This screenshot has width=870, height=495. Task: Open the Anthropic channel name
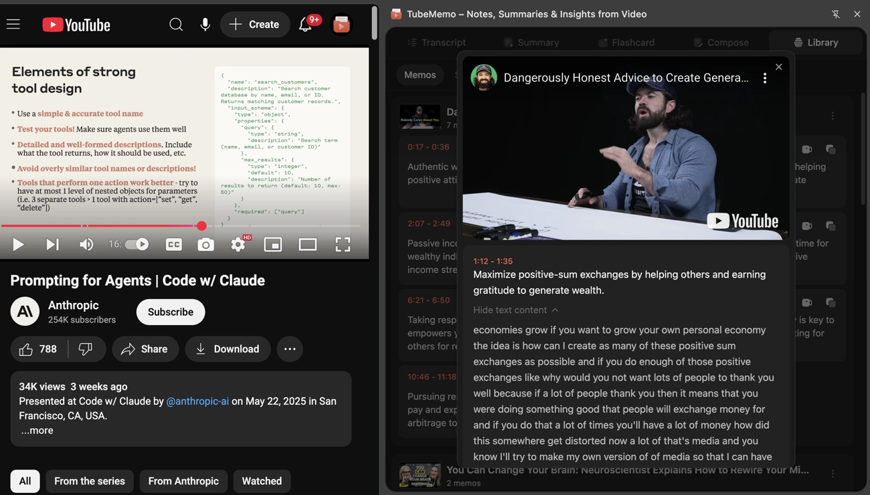[74, 305]
